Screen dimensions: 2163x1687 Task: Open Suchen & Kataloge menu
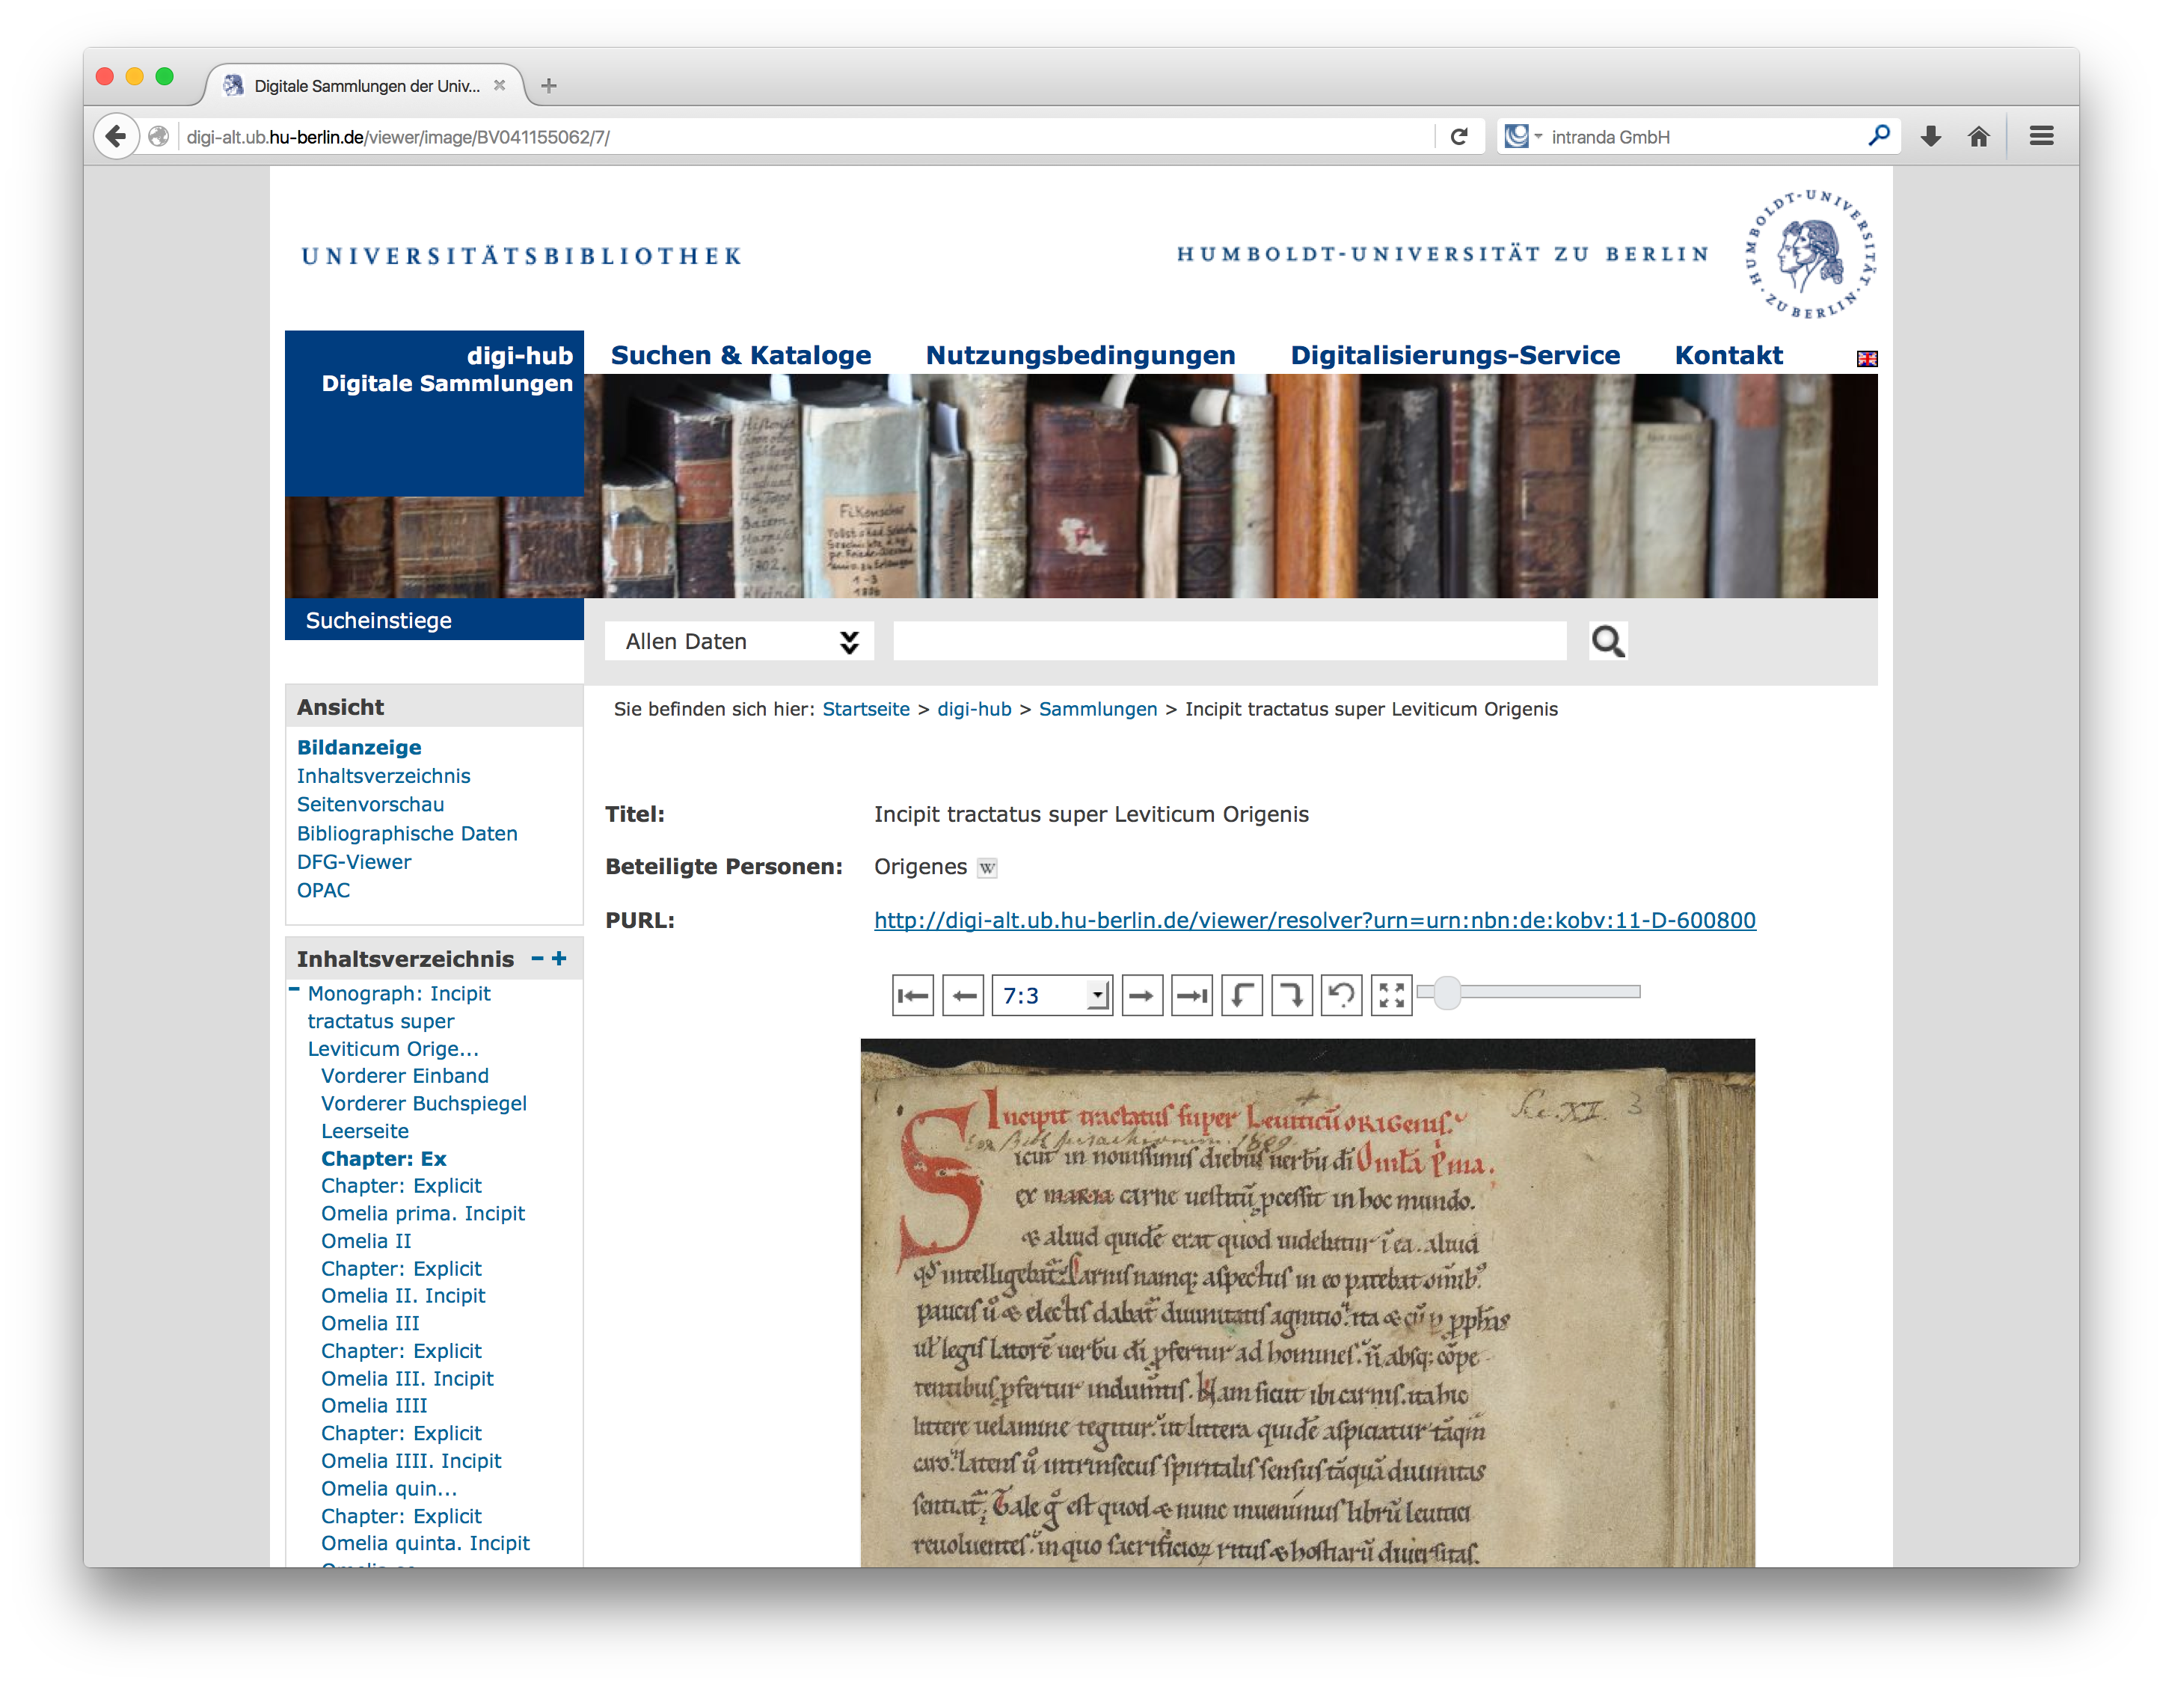tap(740, 355)
